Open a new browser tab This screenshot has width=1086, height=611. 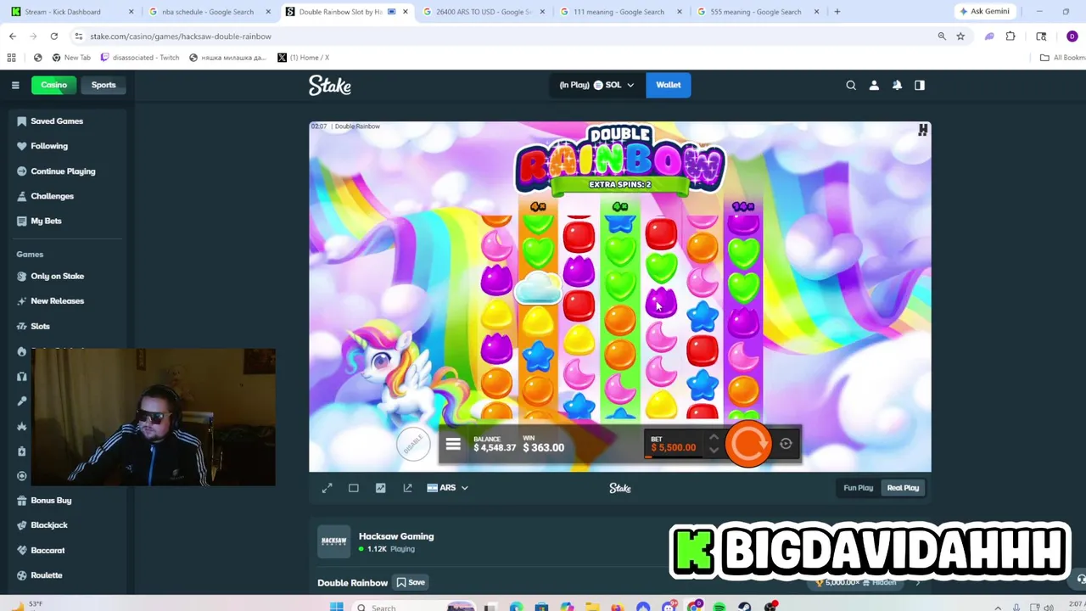837,12
